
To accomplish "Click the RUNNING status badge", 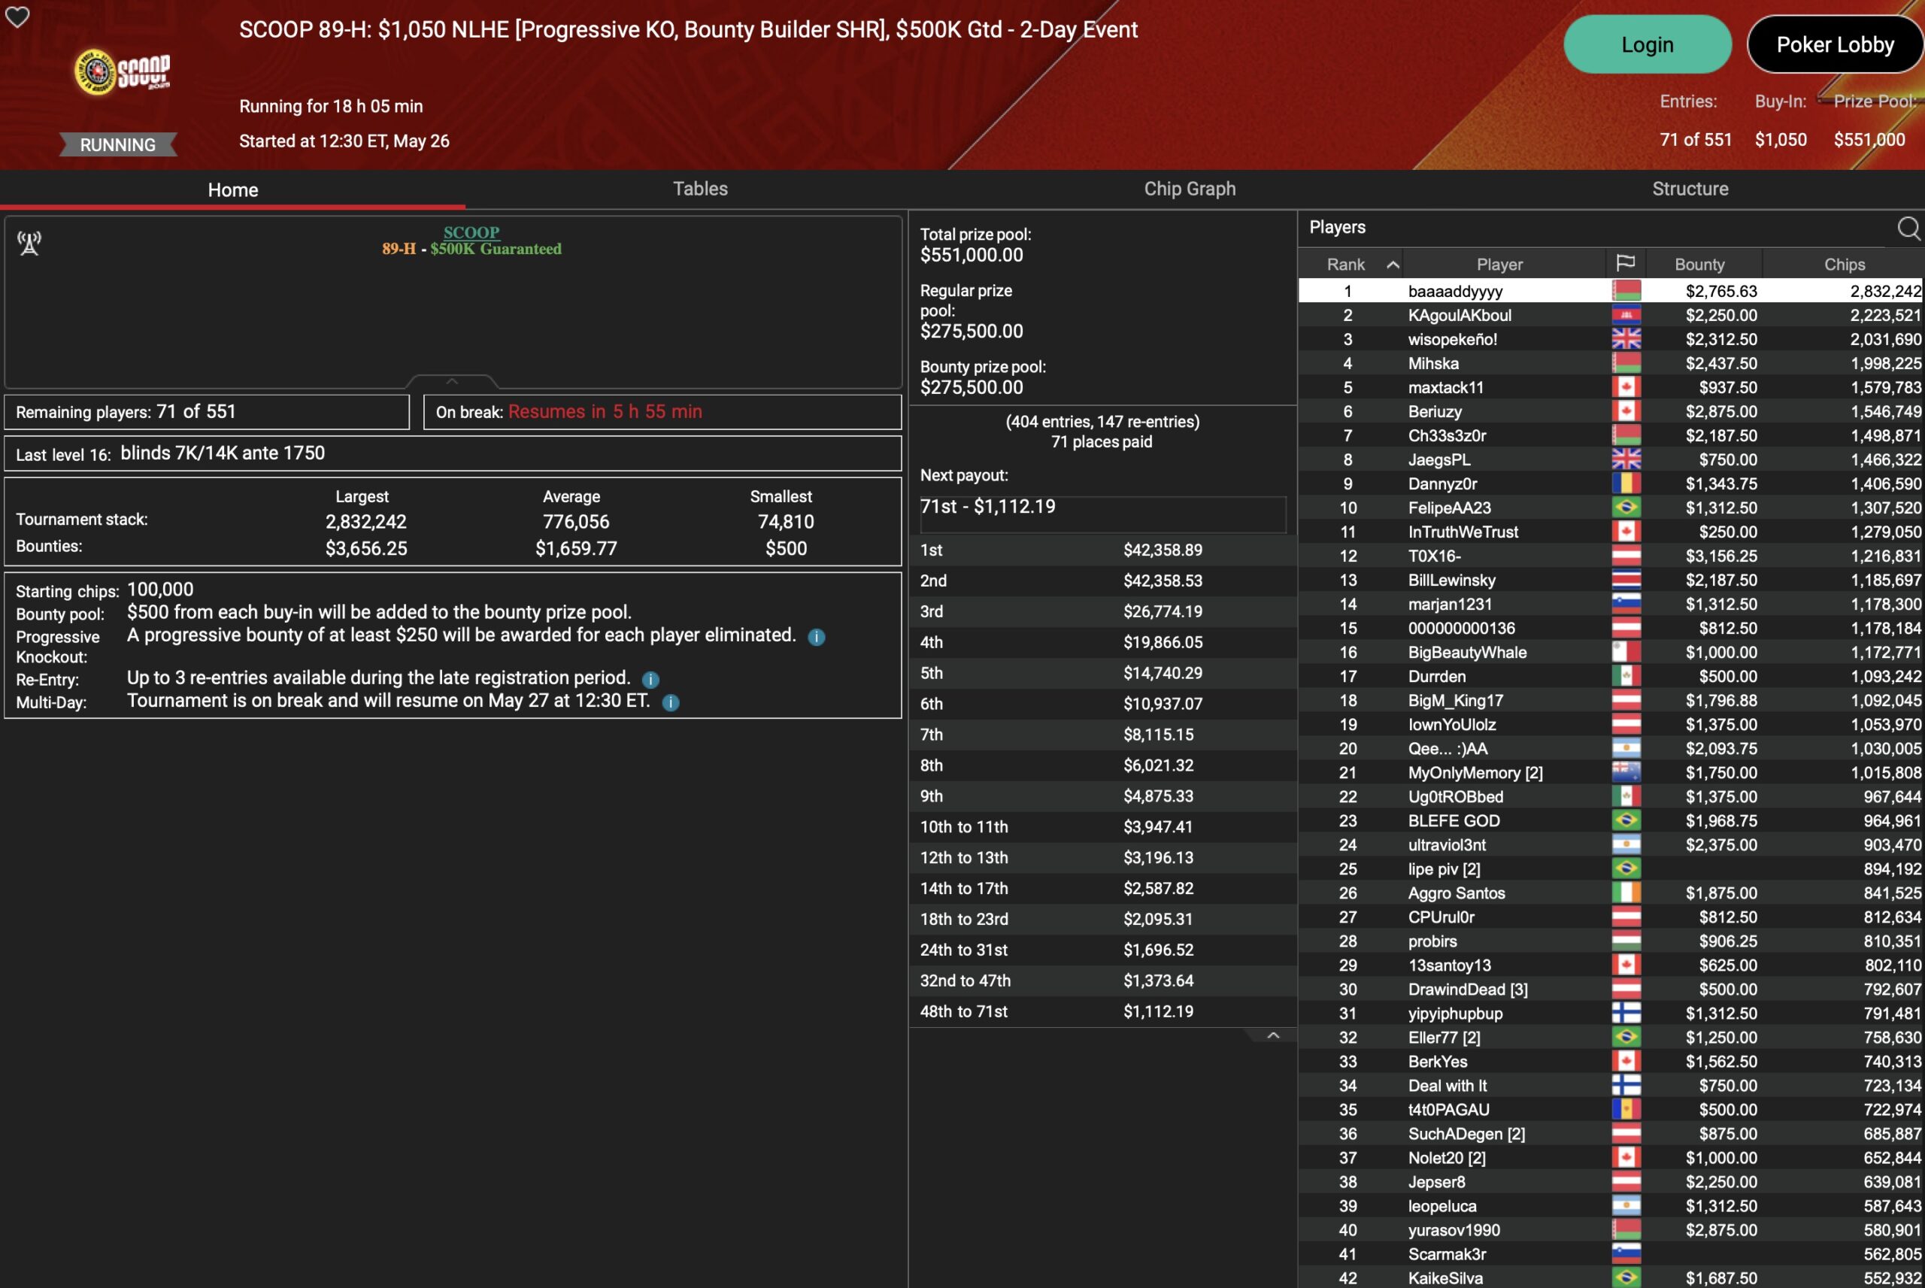I will point(118,144).
